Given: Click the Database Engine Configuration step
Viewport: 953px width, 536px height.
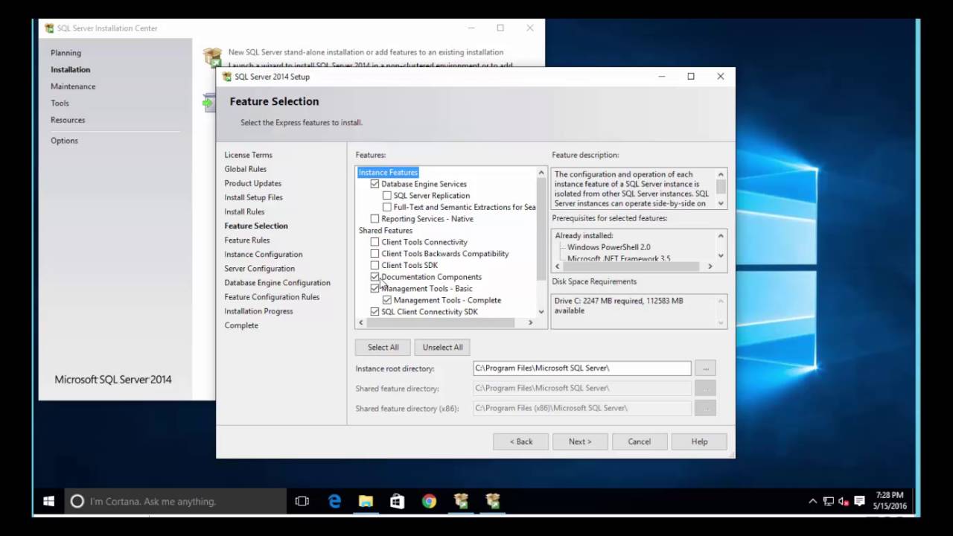Looking at the screenshot, I should [x=277, y=283].
